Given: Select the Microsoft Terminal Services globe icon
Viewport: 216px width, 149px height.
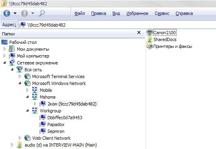Looking at the screenshot, I should pyautogui.click(x=27, y=76).
